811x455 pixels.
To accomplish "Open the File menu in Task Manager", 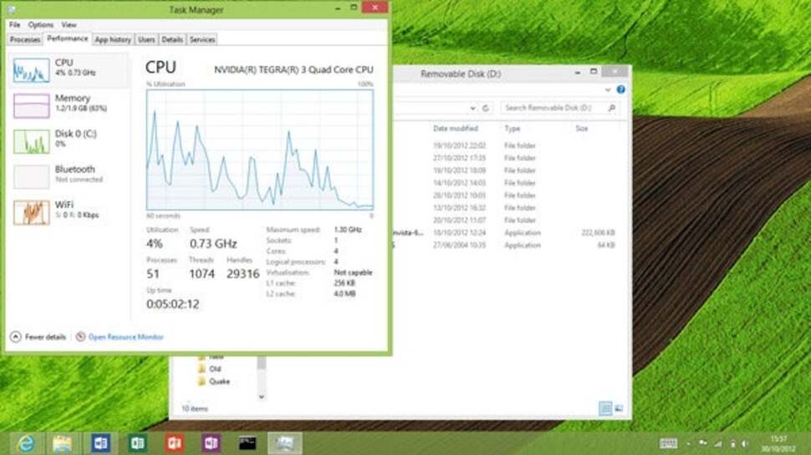I will (14, 25).
